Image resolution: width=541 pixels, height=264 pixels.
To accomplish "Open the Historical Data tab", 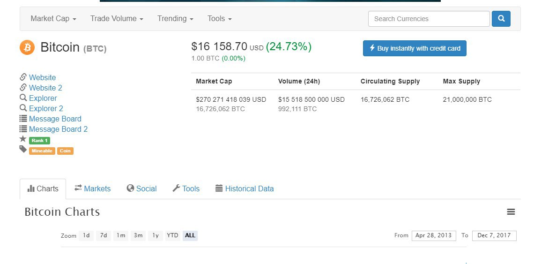I will coord(245,189).
